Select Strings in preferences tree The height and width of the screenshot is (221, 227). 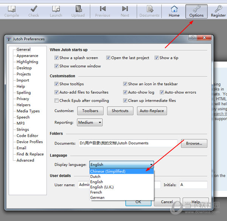(23, 130)
